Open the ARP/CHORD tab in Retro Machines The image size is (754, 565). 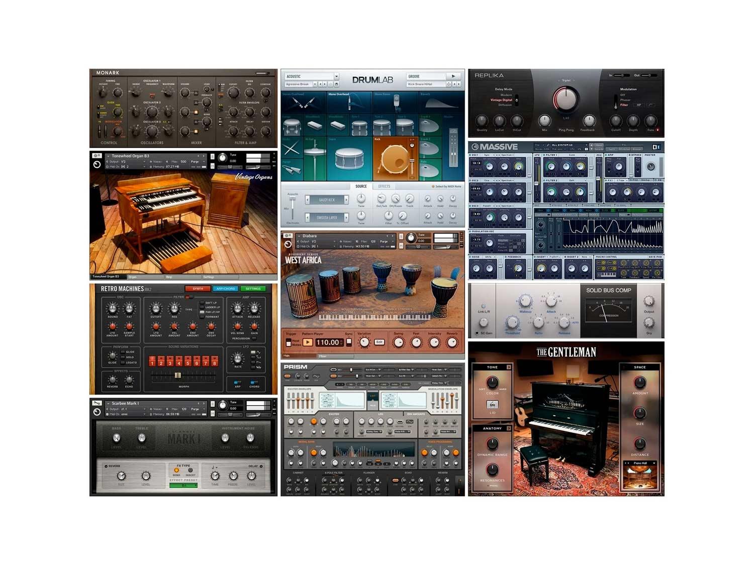coord(225,289)
